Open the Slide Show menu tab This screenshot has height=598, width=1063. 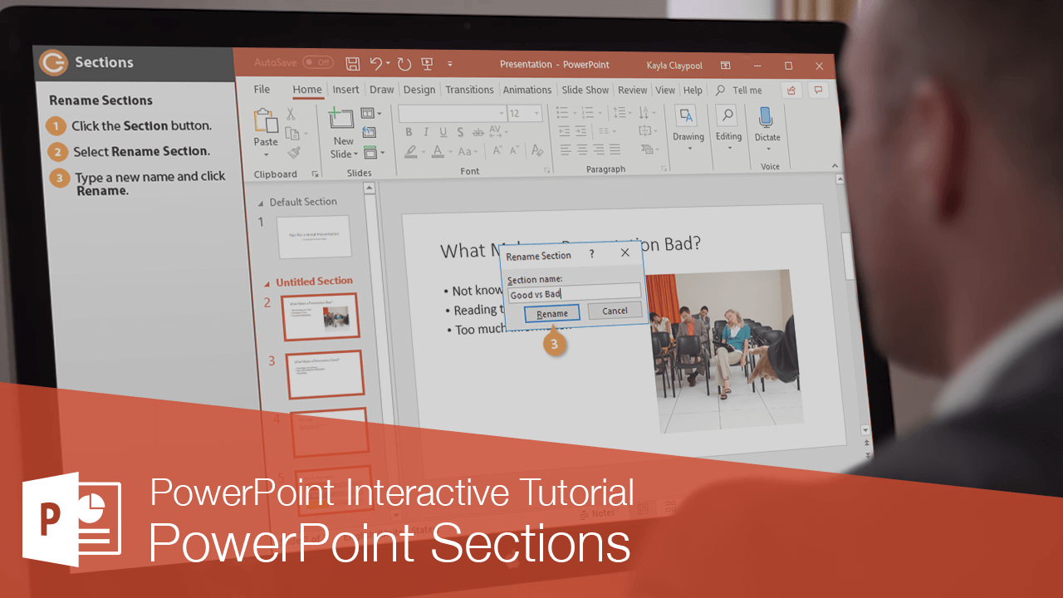coord(585,90)
